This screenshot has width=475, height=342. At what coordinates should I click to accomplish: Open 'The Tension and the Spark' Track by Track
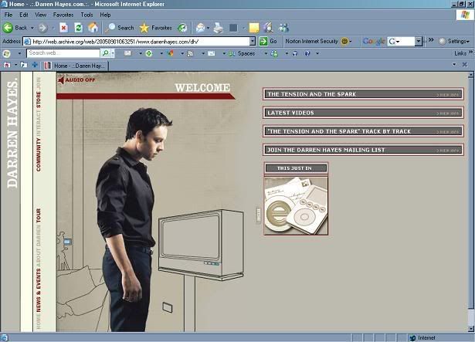tap(363, 131)
